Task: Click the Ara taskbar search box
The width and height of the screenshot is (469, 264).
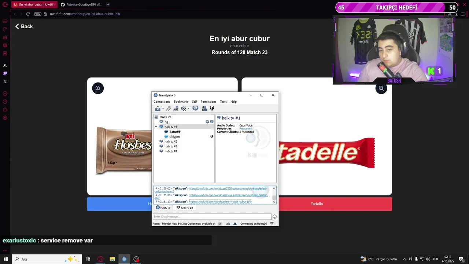Action: click(x=47, y=259)
